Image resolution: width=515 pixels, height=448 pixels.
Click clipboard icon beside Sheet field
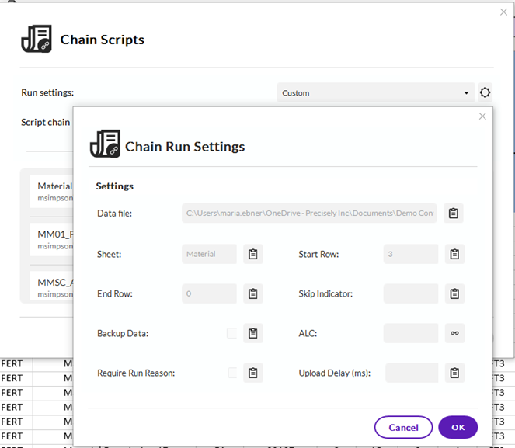252,254
